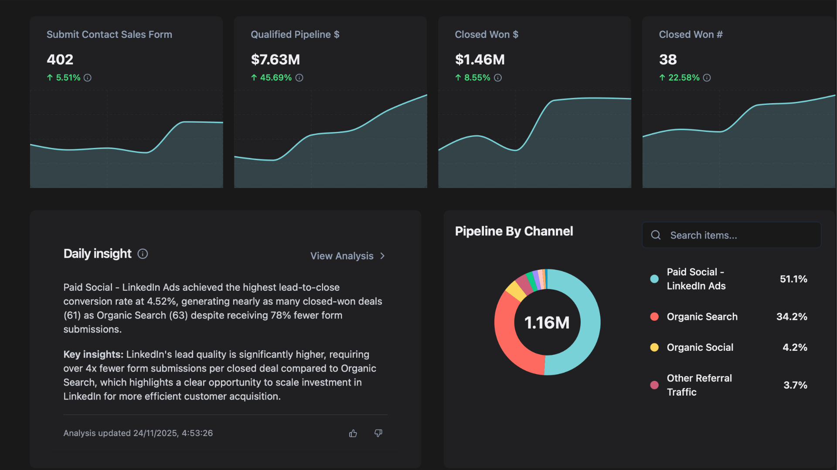Click the Daily insight info icon
This screenshot has width=837, height=470.
(x=143, y=254)
